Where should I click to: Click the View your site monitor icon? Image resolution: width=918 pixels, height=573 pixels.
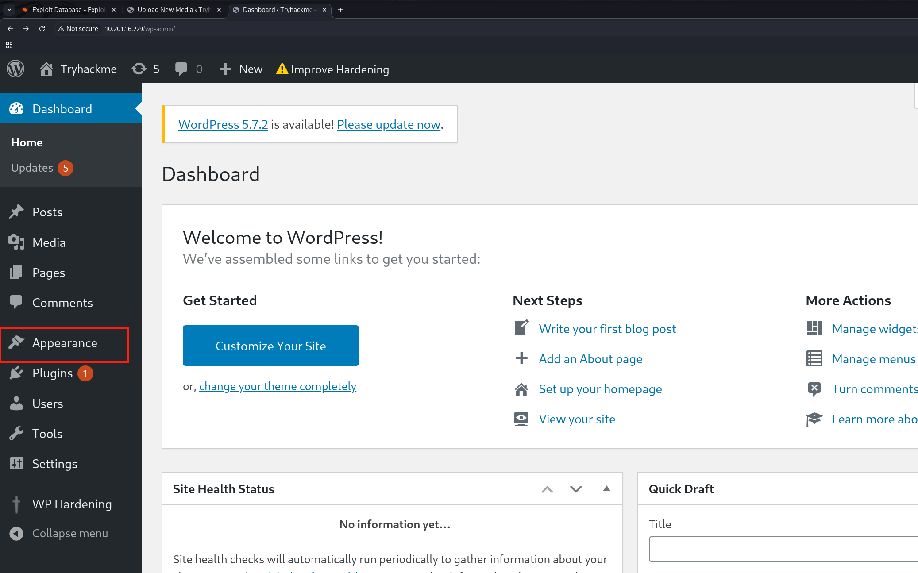coord(521,419)
